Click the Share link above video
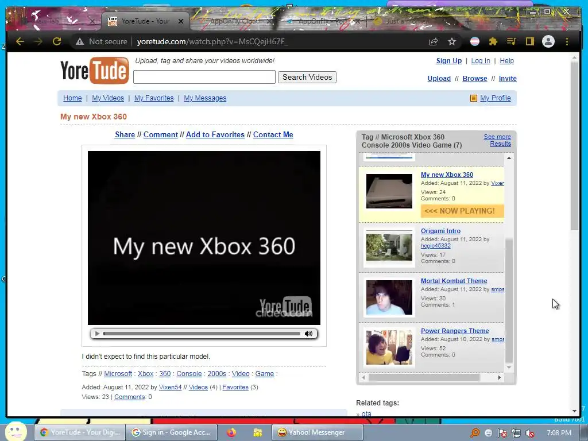Viewport: 588px width, 441px height. pos(125,134)
